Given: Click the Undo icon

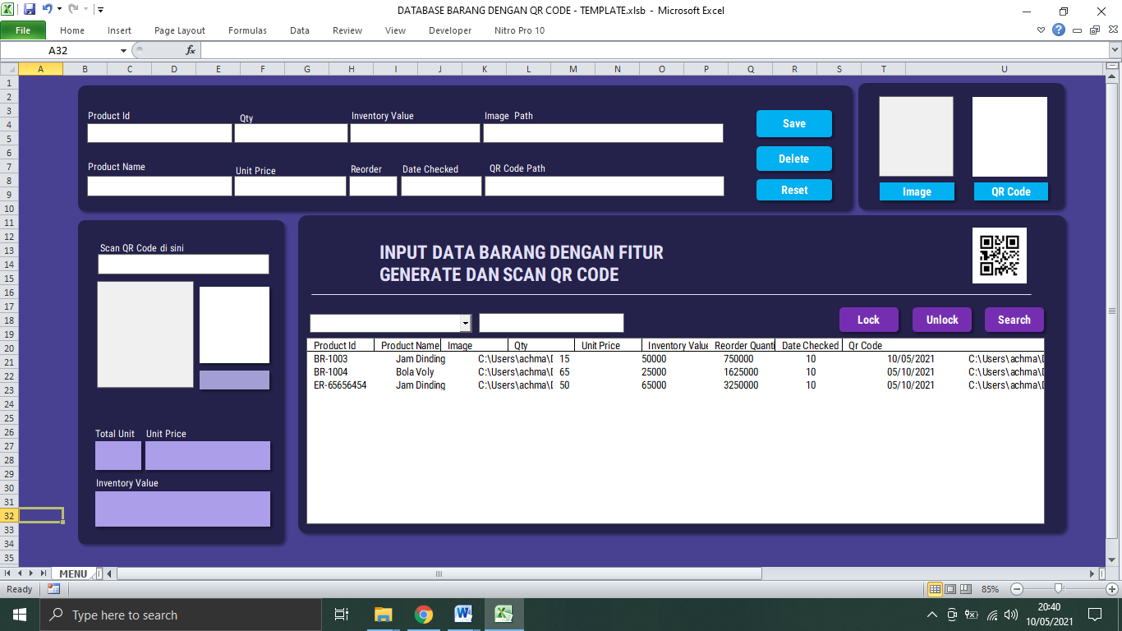Looking at the screenshot, I should pos(45,7).
